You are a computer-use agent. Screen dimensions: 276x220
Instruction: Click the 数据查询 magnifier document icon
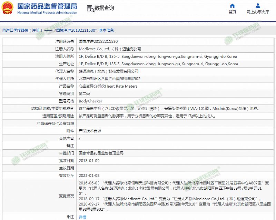point(90,8)
